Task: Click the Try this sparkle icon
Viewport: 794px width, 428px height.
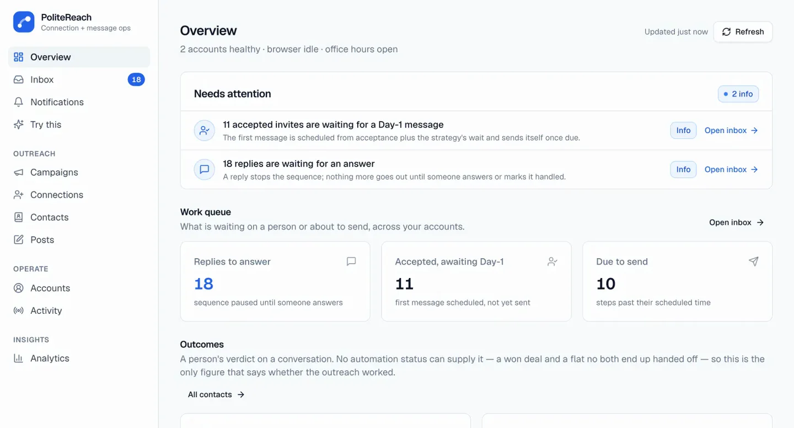Action: pyautogui.click(x=19, y=125)
